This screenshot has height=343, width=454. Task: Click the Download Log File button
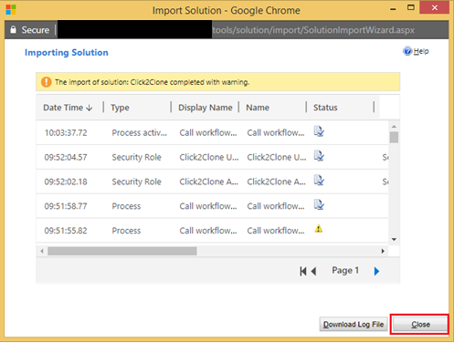tap(354, 325)
